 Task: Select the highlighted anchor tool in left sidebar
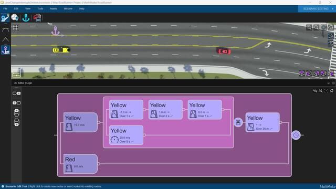5,50
